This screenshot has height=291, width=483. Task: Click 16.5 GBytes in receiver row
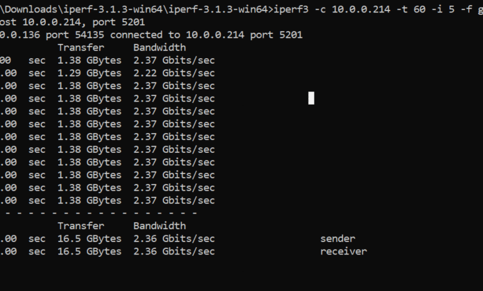pos(89,251)
